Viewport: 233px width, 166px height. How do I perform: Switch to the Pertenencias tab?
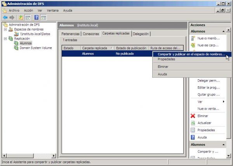70,34
